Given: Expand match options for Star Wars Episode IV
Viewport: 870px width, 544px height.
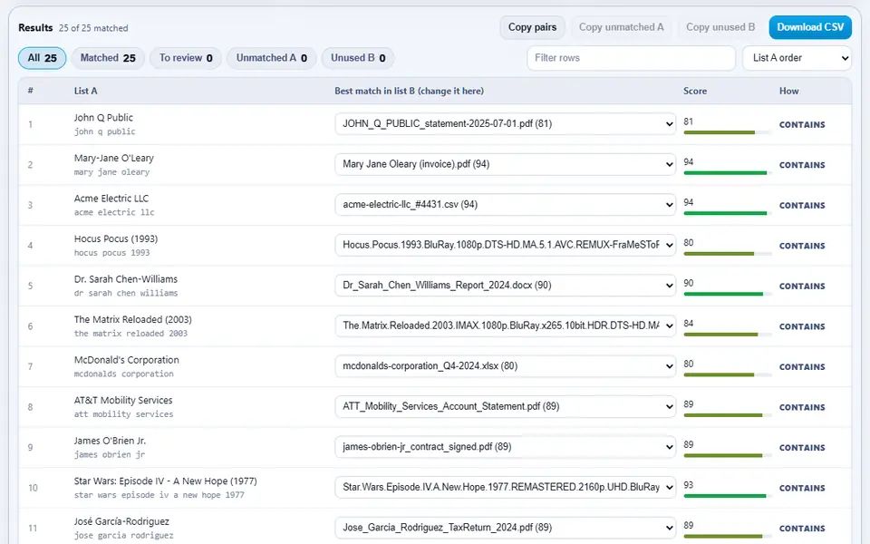Looking at the screenshot, I should click(x=506, y=488).
